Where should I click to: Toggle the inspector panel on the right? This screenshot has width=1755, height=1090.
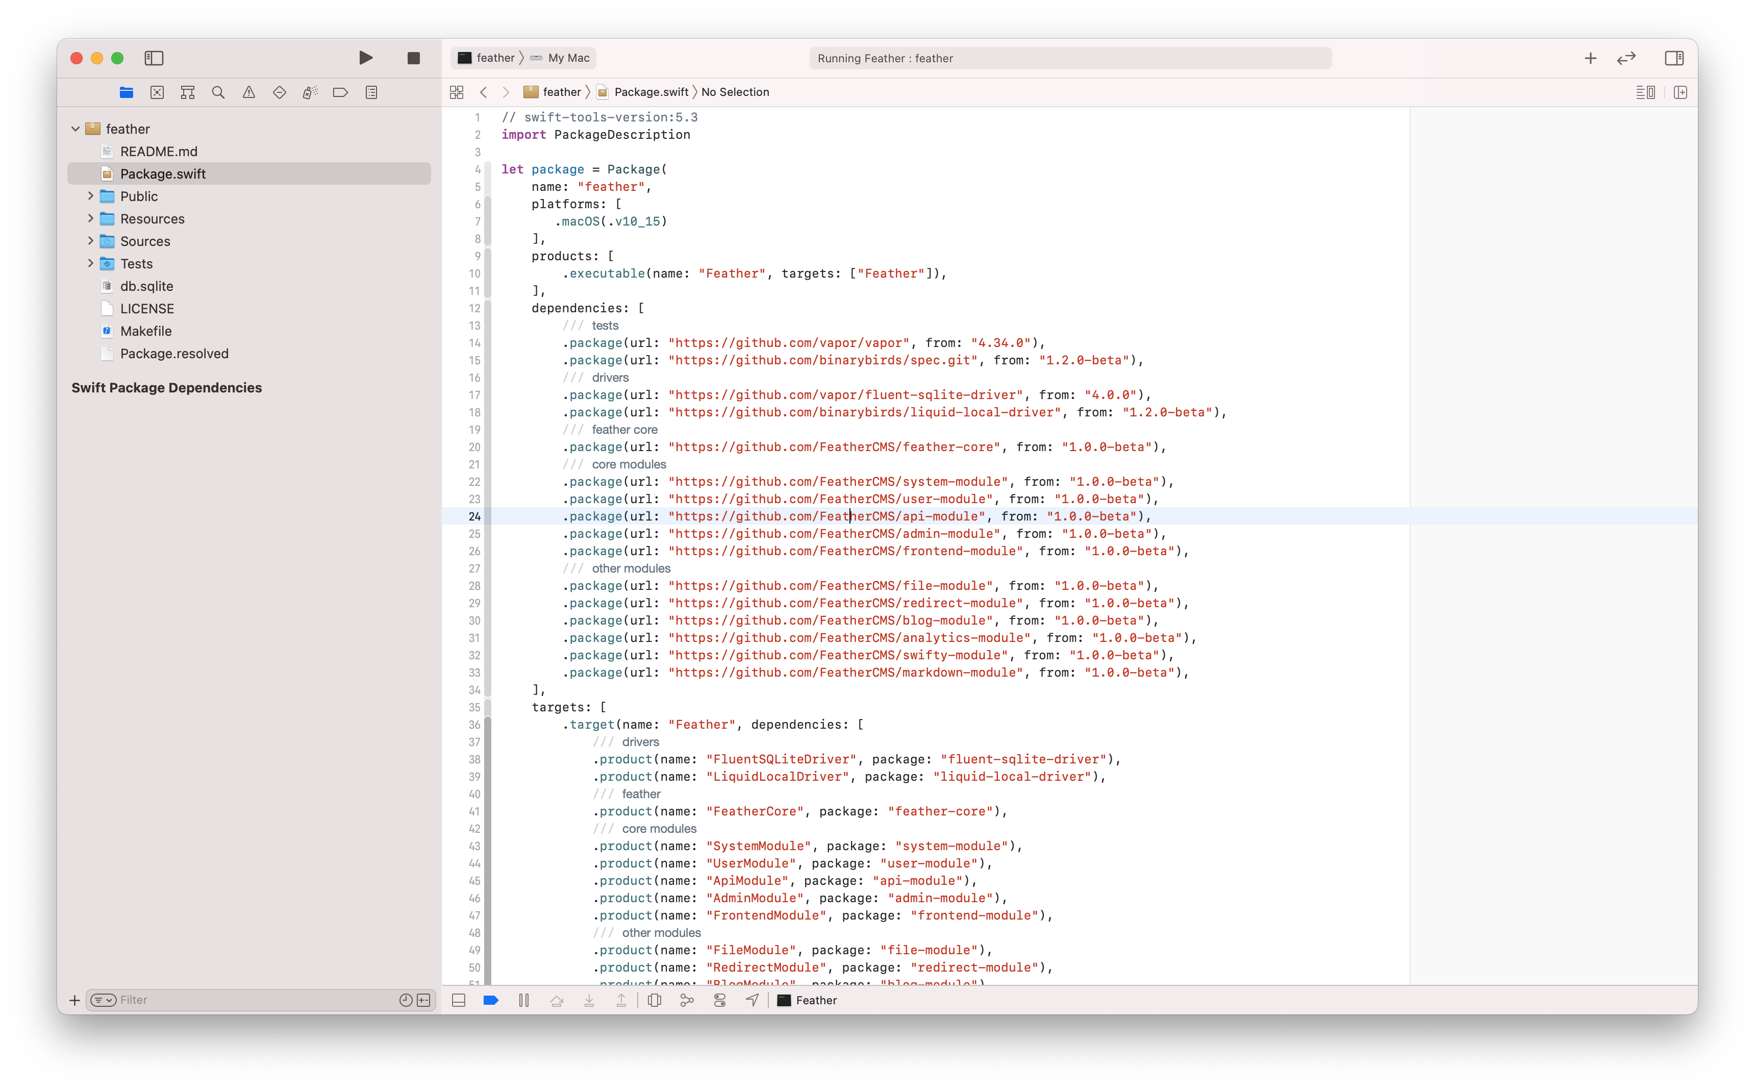tap(1674, 58)
